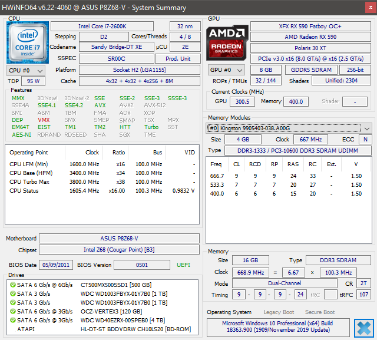Select the CPU Status row
This screenshot has width=377, height=340.
click(102, 191)
